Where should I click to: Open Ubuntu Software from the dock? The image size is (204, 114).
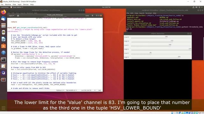[x=4, y=46]
